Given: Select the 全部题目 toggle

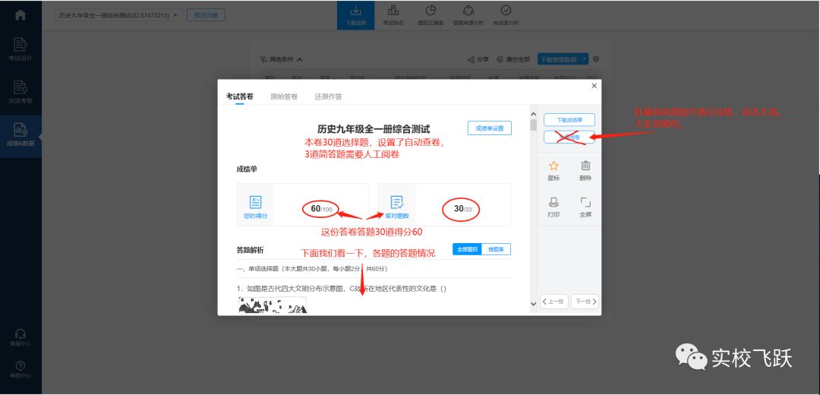Looking at the screenshot, I should [x=468, y=250].
